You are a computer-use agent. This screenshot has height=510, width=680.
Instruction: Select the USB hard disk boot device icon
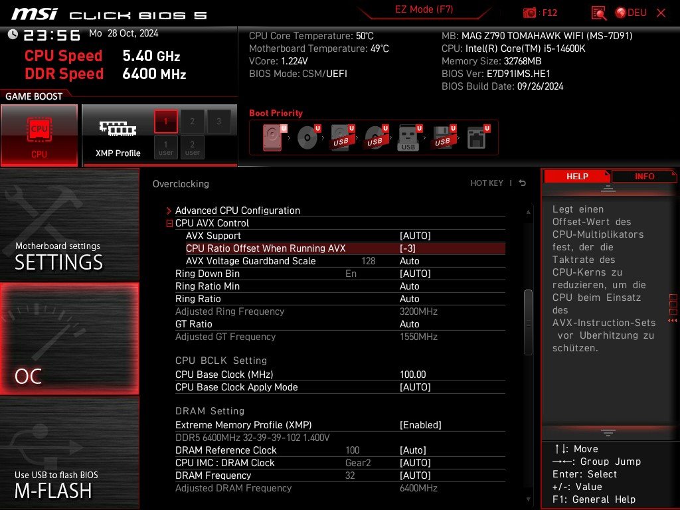pyautogui.click(x=342, y=137)
